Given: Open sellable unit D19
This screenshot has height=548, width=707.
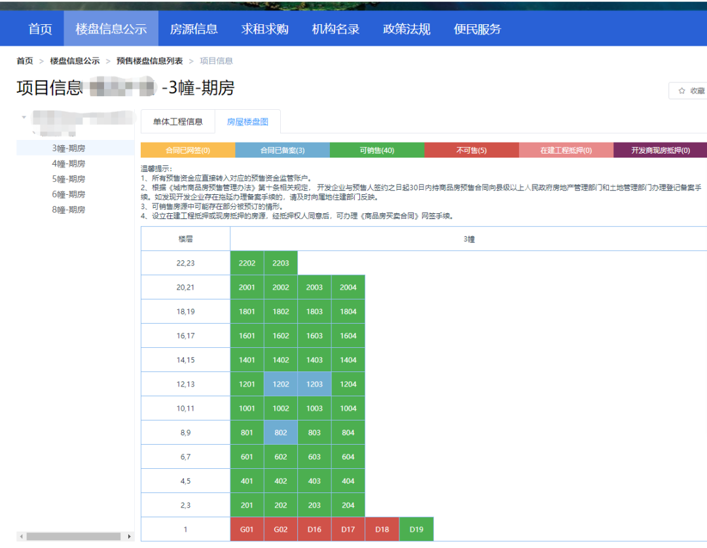Looking at the screenshot, I should [416, 529].
